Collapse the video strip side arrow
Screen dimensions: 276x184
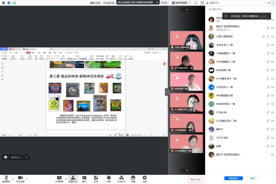click(x=166, y=92)
